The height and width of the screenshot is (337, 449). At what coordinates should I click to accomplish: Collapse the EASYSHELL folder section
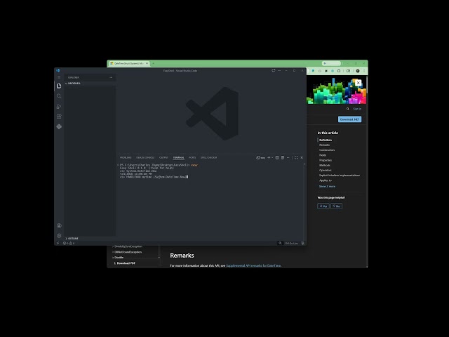pyautogui.click(x=91, y=84)
